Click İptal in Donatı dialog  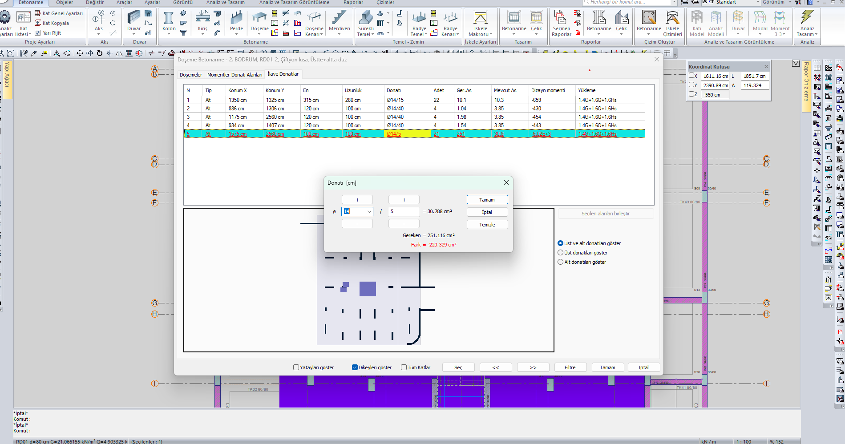(487, 212)
